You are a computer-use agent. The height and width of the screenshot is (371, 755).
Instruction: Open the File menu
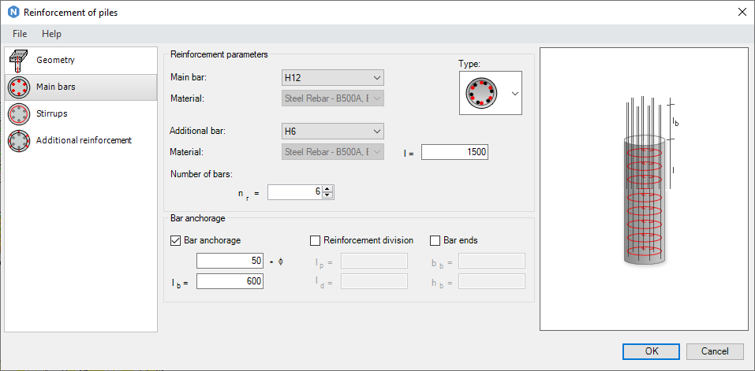20,34
